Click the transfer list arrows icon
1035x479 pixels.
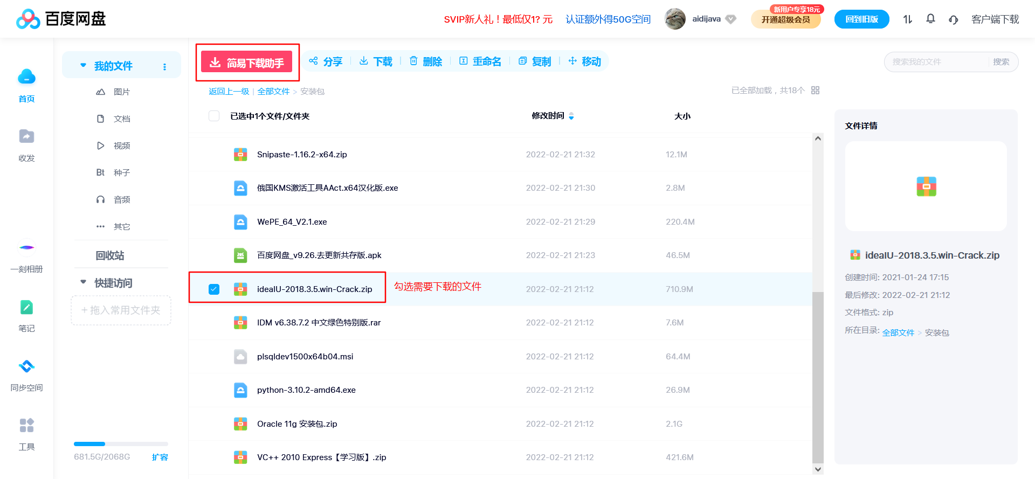[x=908, y=19]
